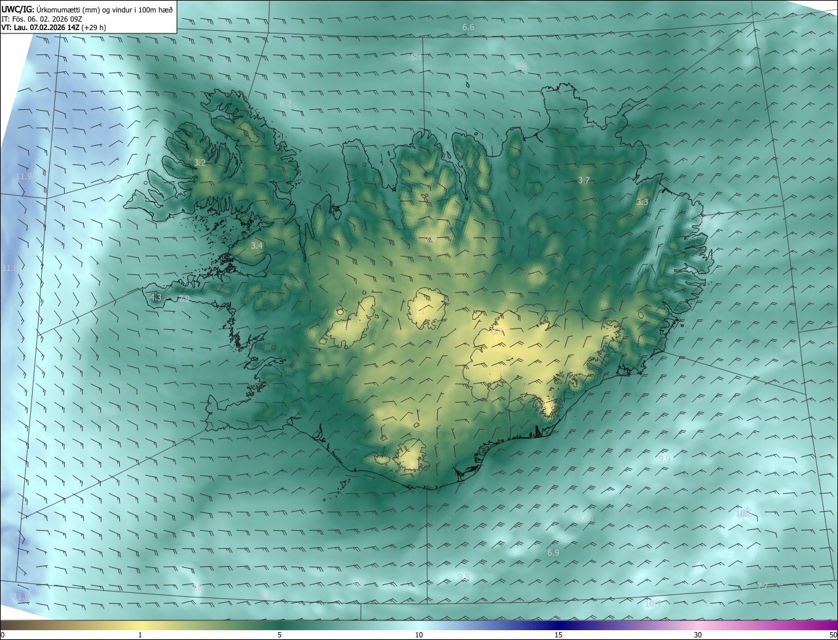838x640 pixels.
Task: Click the 7.7 value label
Action: click(763, 586)
